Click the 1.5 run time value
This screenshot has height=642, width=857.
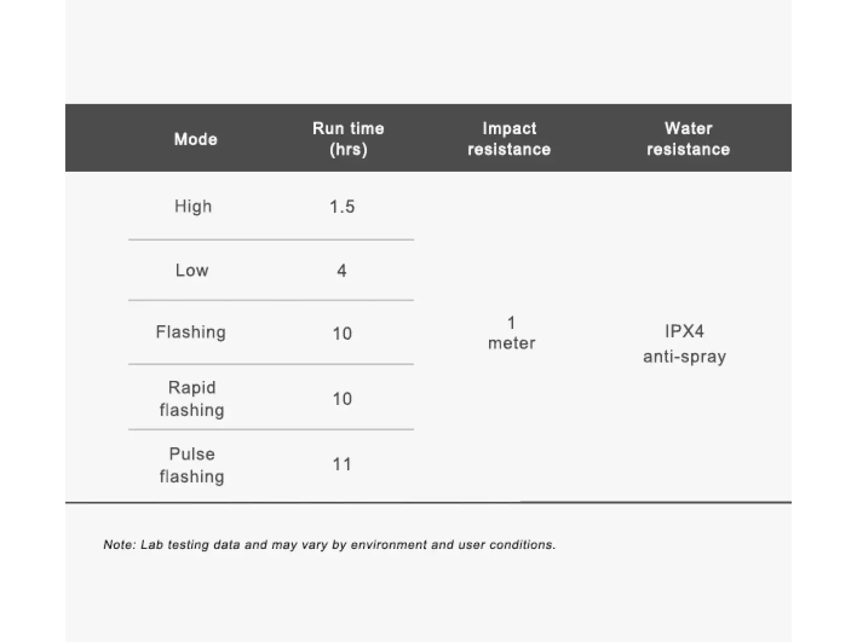click(342, 207)
